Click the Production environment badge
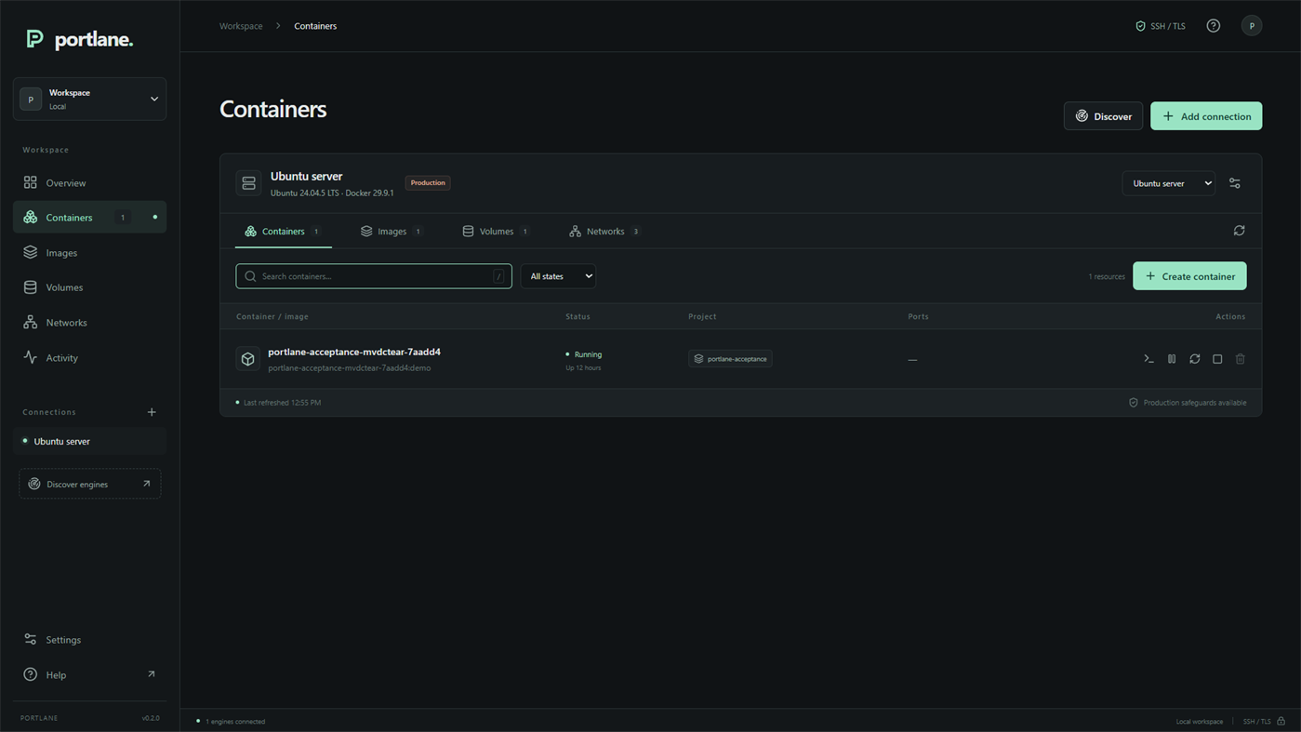1301x732 pixels. coord(428,183)
